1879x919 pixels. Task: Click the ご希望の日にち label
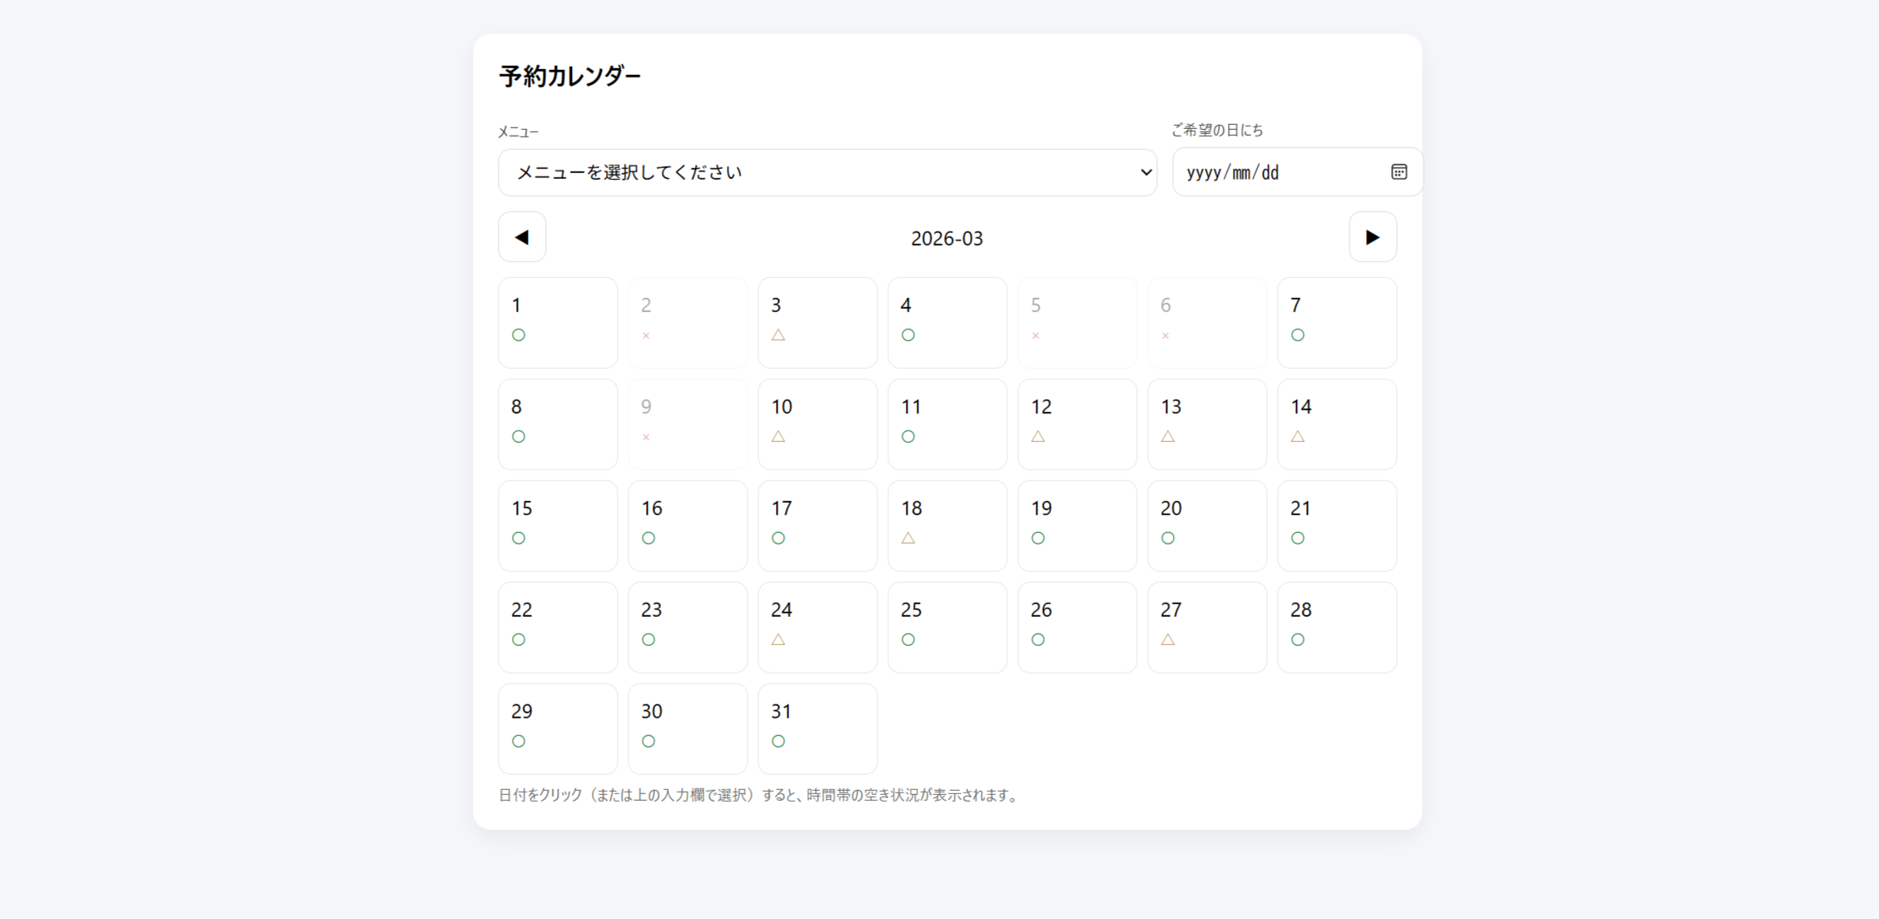pyautogui.click(x=1217, y=130)
